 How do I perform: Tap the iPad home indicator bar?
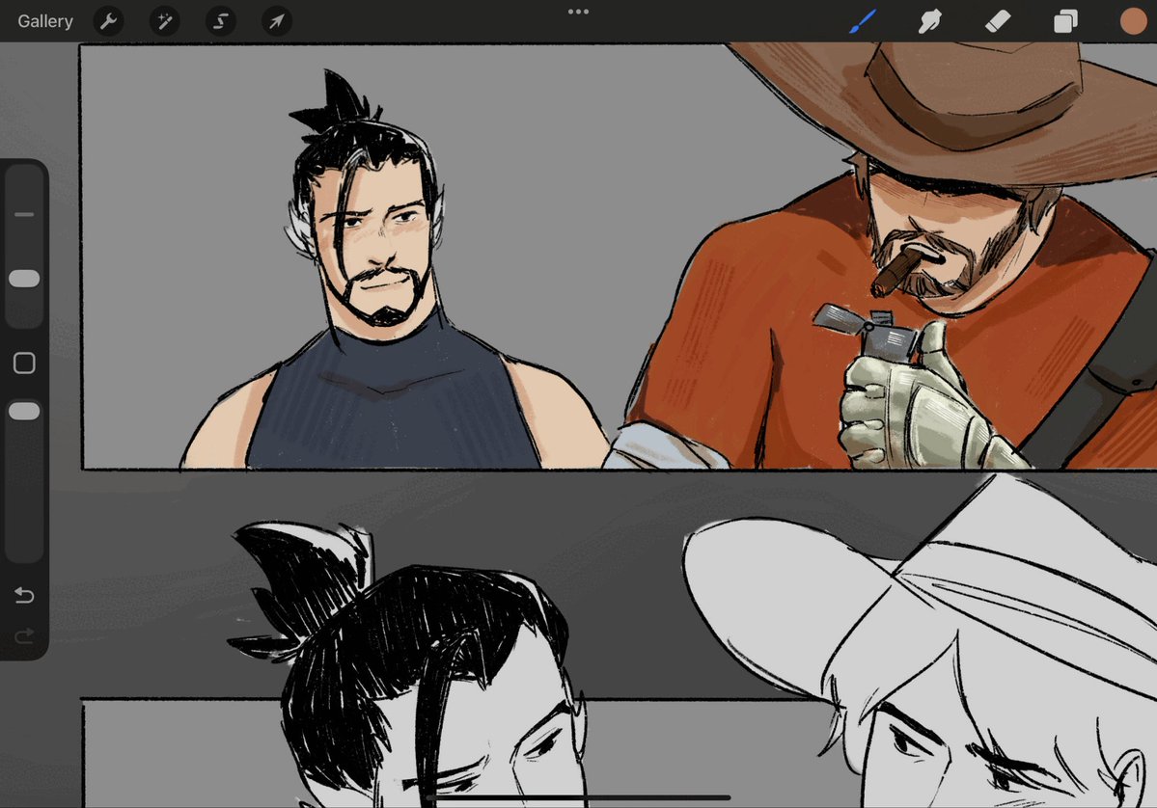click(579, 797)
